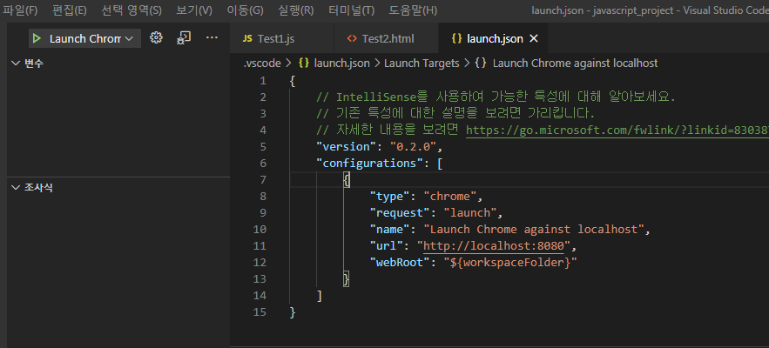Image resolution: width=769 pixels, height=348 pixels.
Task: Open the debug console icon
Action: (x=184, y=37)
